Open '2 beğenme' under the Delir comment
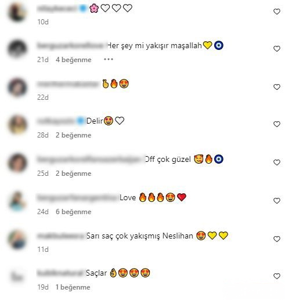The image size is (285, 300). 74,135
